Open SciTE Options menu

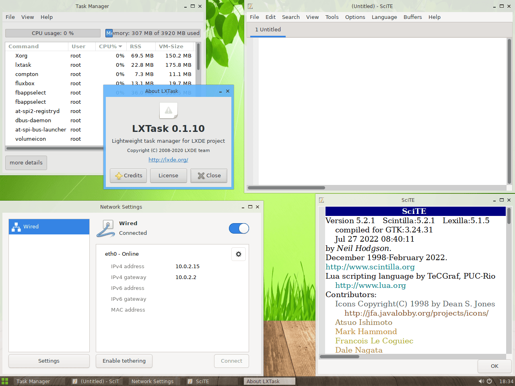355,17
